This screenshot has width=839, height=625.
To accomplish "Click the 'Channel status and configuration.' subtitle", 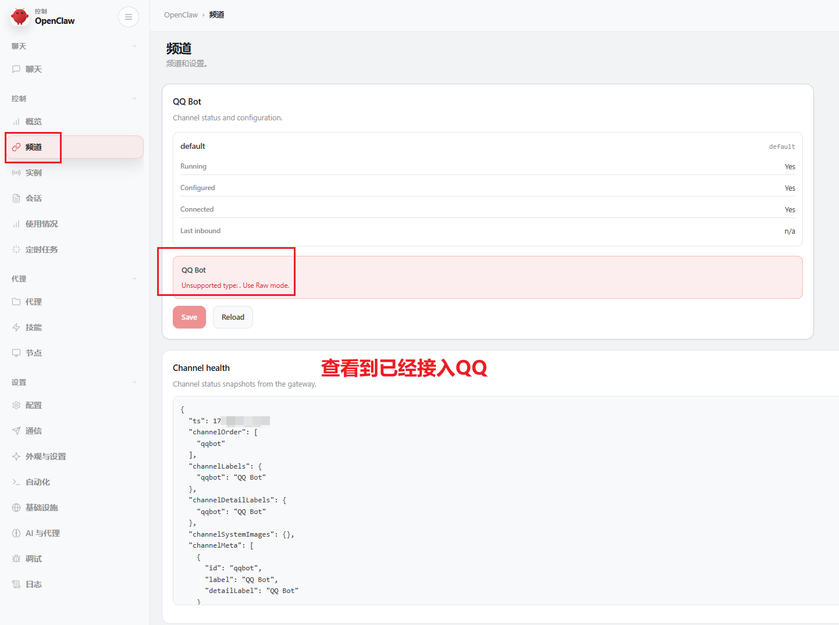I will pos(227,117).
